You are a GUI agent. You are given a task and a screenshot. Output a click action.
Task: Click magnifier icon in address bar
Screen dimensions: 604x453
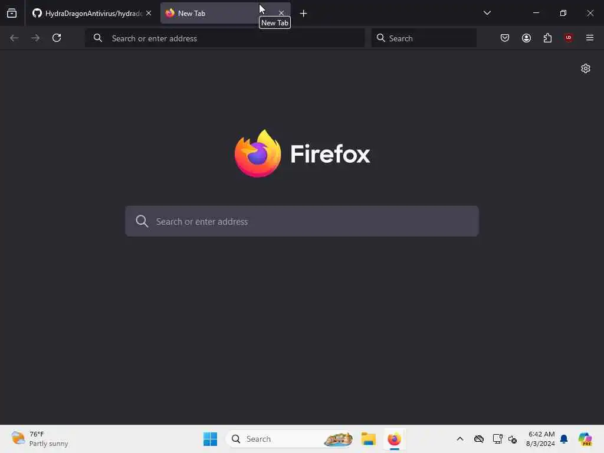[98, 38]
